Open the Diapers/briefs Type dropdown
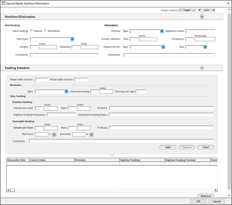The width and height of the screenshot is (232, 205). [x=163, y=47]
